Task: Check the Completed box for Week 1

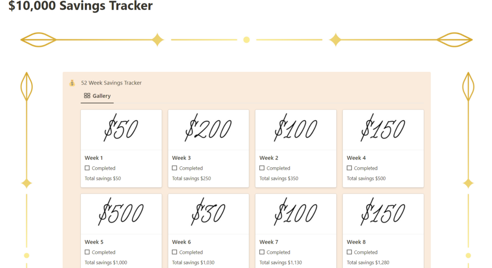Action: point(87,168)
